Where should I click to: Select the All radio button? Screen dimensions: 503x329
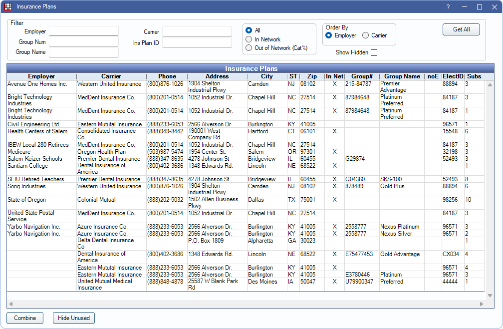pyautogui.click(x=249, y=30)
